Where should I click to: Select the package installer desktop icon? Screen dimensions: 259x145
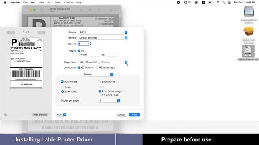pos(248,31)
